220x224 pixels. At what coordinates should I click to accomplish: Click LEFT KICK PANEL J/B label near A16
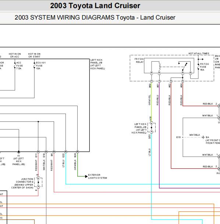pos(139,128)
